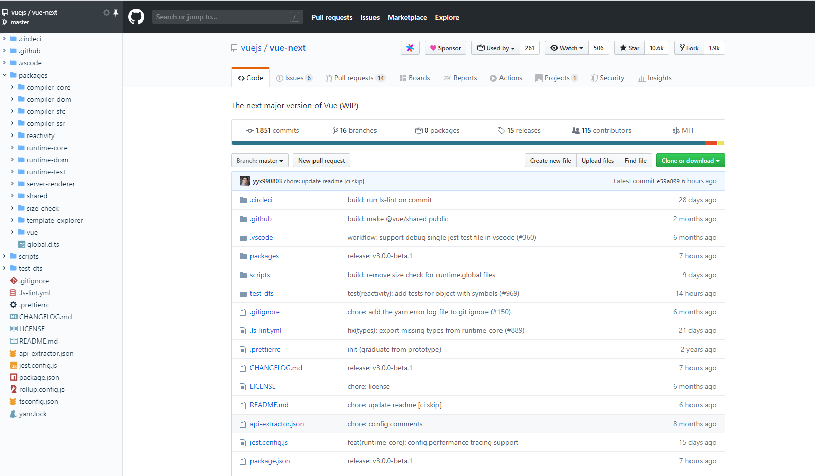Image resolution: width=815 pixels, height=476 pixels.
Task: Open the Octotree settings gear
Action: [106, 13]
